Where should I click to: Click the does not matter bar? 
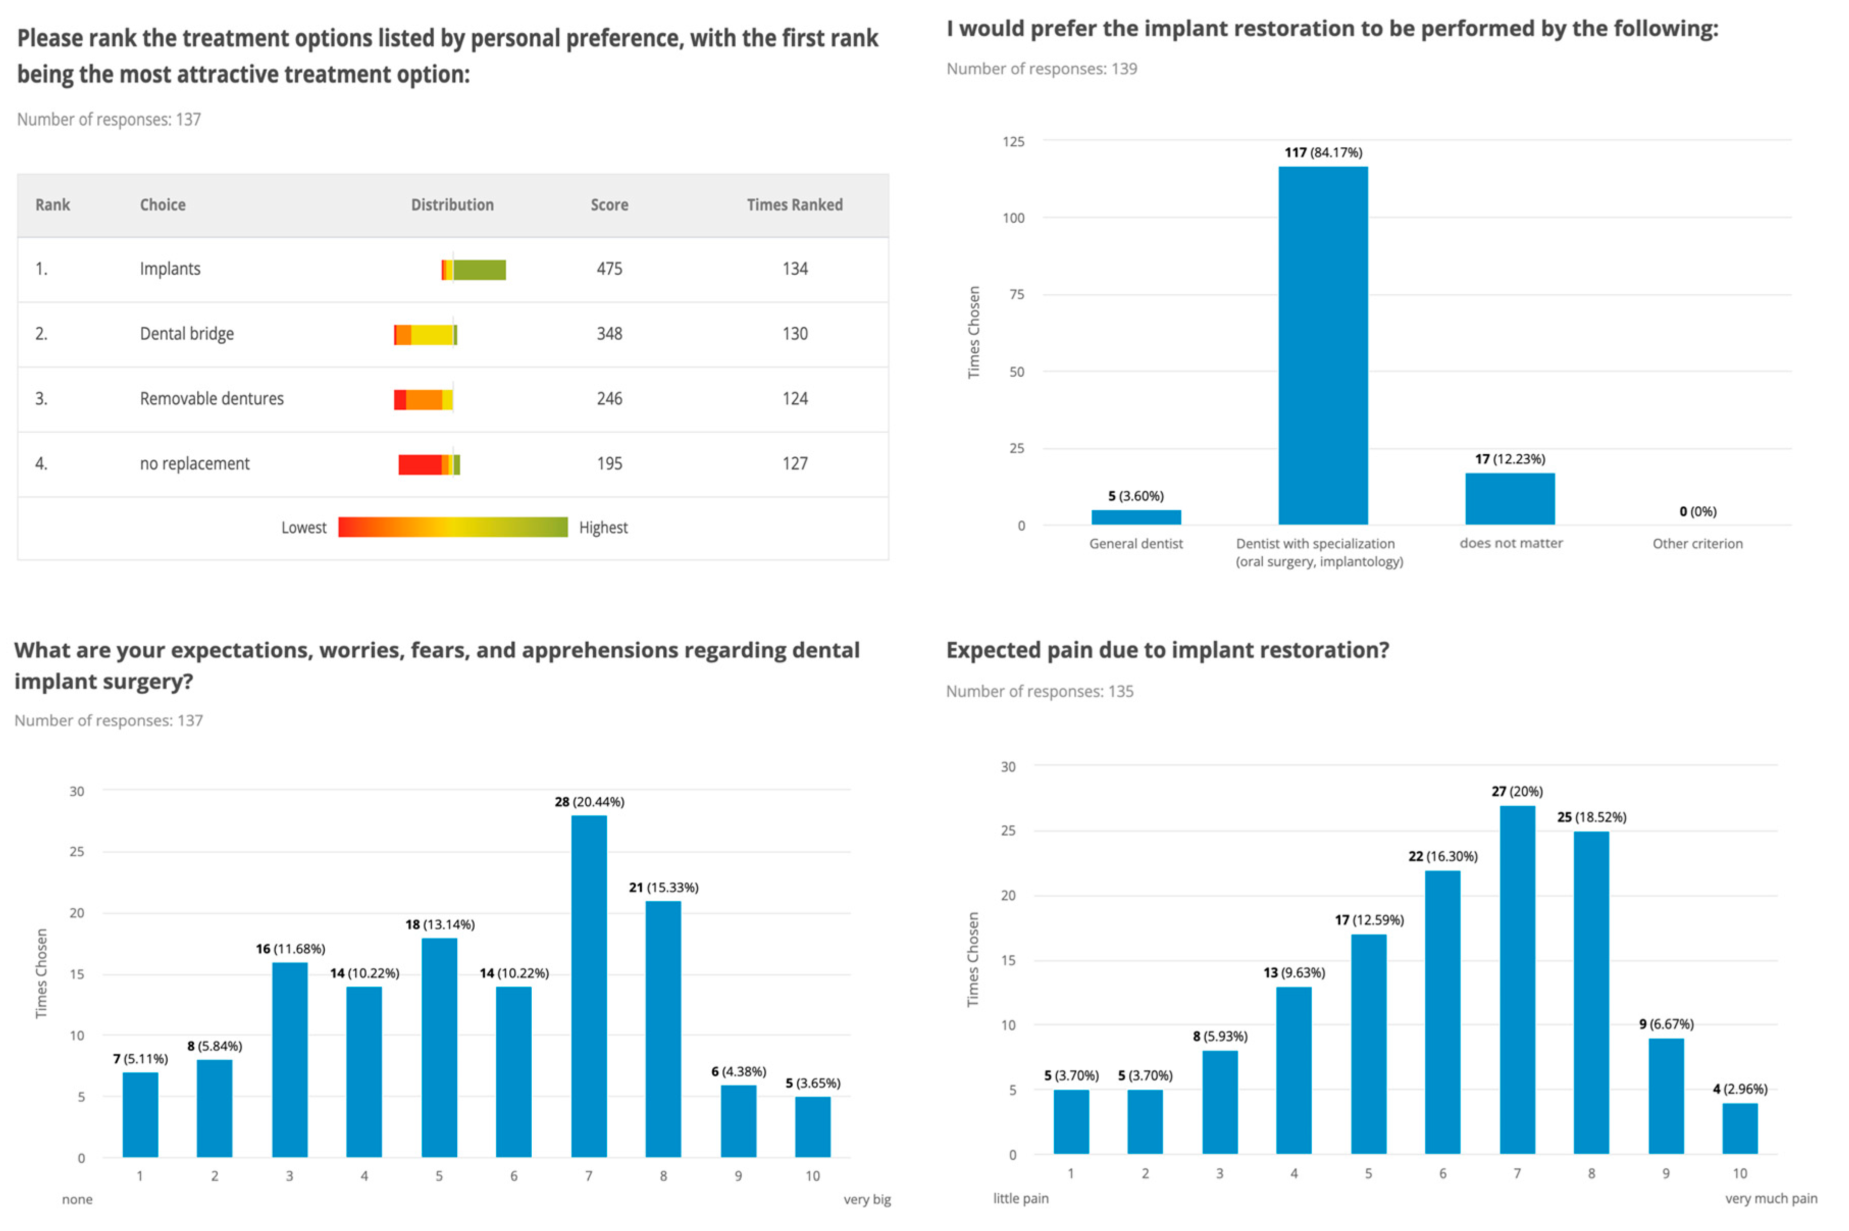tap(1510, 499)
